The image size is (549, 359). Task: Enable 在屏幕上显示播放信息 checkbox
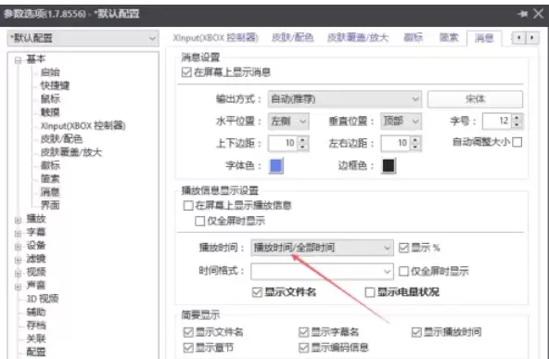click(188, 206)
